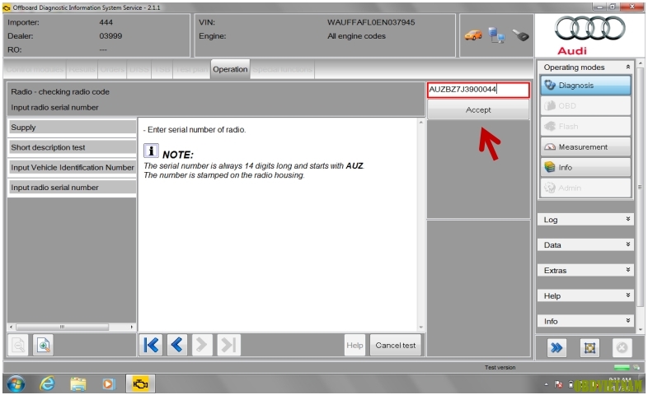Viewport: 648px width, 395px height.
Task: Click the zoom in magnifier icon
Action: (x=44, y=345)
